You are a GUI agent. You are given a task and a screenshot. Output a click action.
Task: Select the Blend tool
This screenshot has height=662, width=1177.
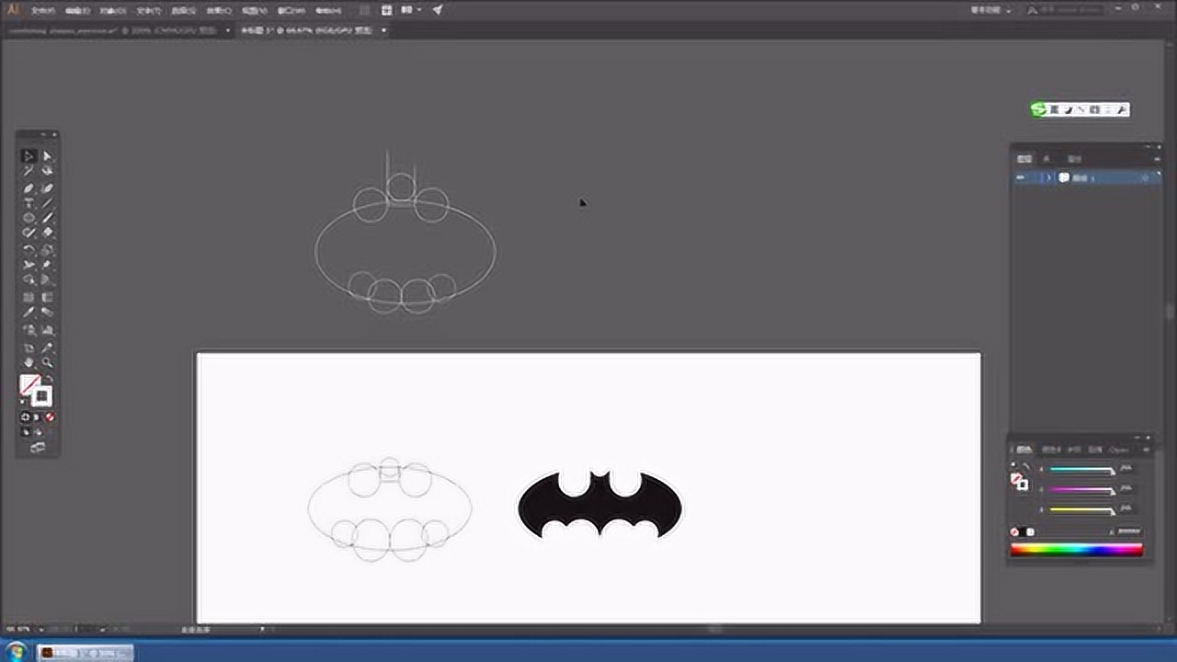point(47,313)
